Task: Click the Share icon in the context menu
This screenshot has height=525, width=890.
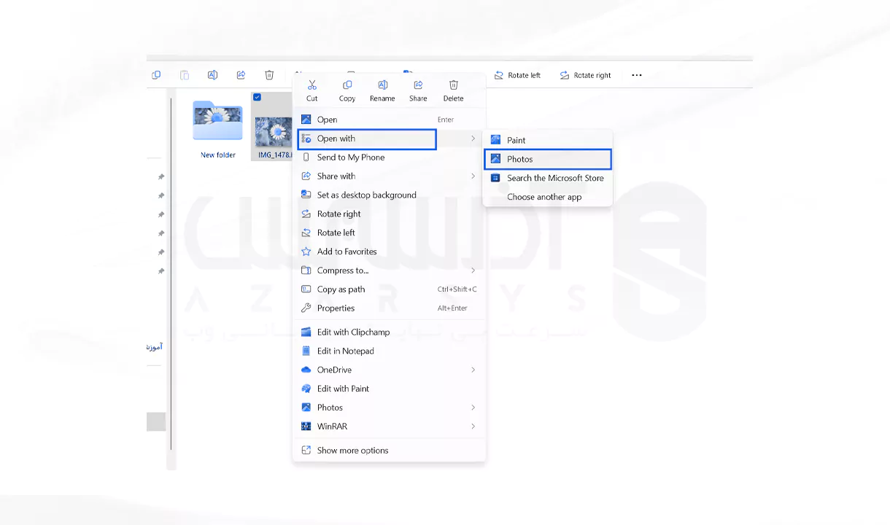Action: (x=418, y=85)
